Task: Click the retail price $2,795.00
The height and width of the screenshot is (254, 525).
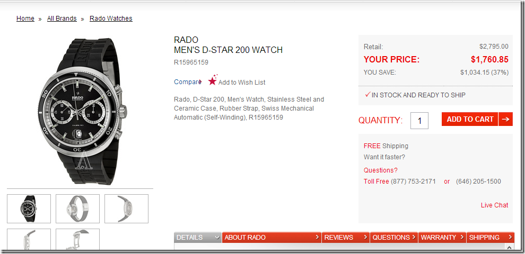Action: coord(494,47)
